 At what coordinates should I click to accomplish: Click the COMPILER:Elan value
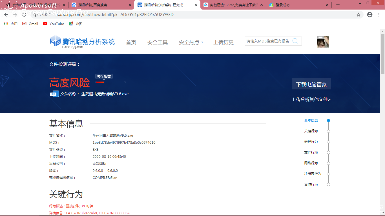pos(105,178)
